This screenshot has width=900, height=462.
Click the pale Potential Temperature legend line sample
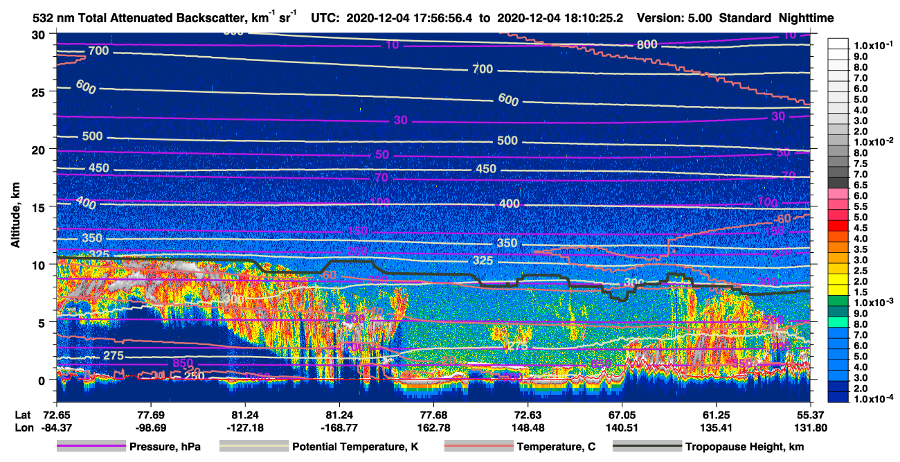pyautogui.click(x=254, y=447)
